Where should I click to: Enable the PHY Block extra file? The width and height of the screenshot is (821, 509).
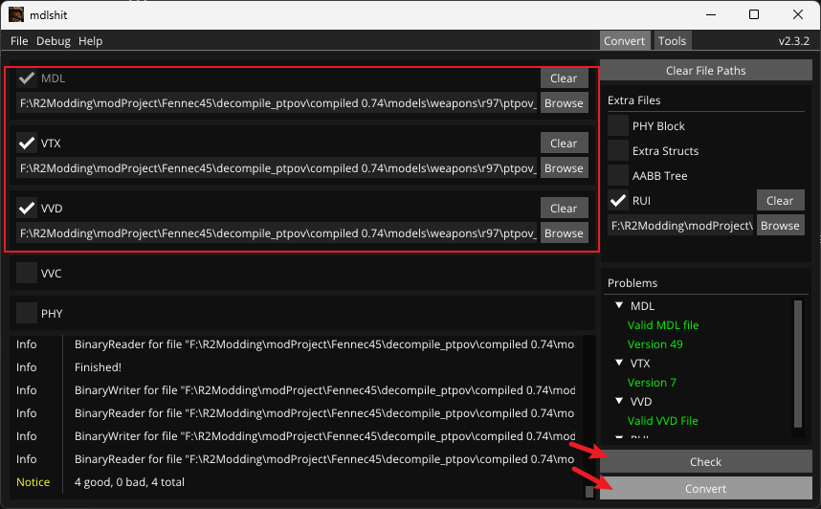618,126
